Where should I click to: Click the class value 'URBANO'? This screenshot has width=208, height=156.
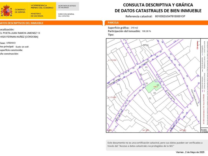coord(11,43)
